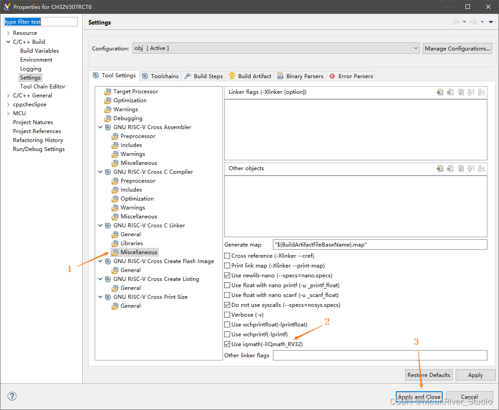This screenshot has width=499, height=410.
Task: Collapse GNU RISC-V Cross Assembler node
Action: click(x=100, y=127)
